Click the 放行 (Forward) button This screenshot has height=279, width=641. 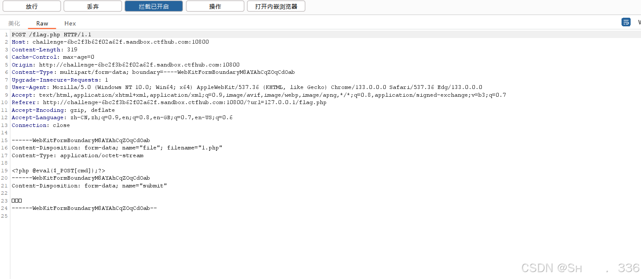point(32,6)
